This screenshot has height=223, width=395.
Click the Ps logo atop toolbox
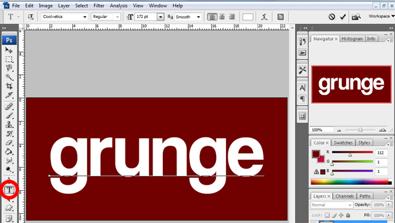click(9, 40)
